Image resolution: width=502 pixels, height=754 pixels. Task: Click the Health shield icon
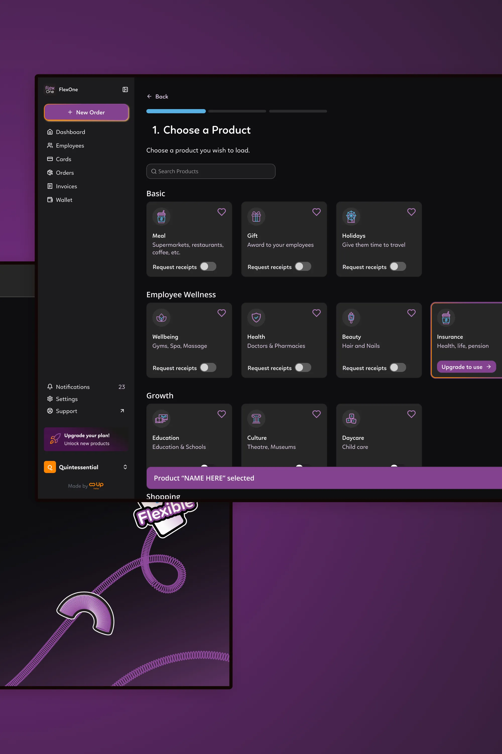coord(256,318)
